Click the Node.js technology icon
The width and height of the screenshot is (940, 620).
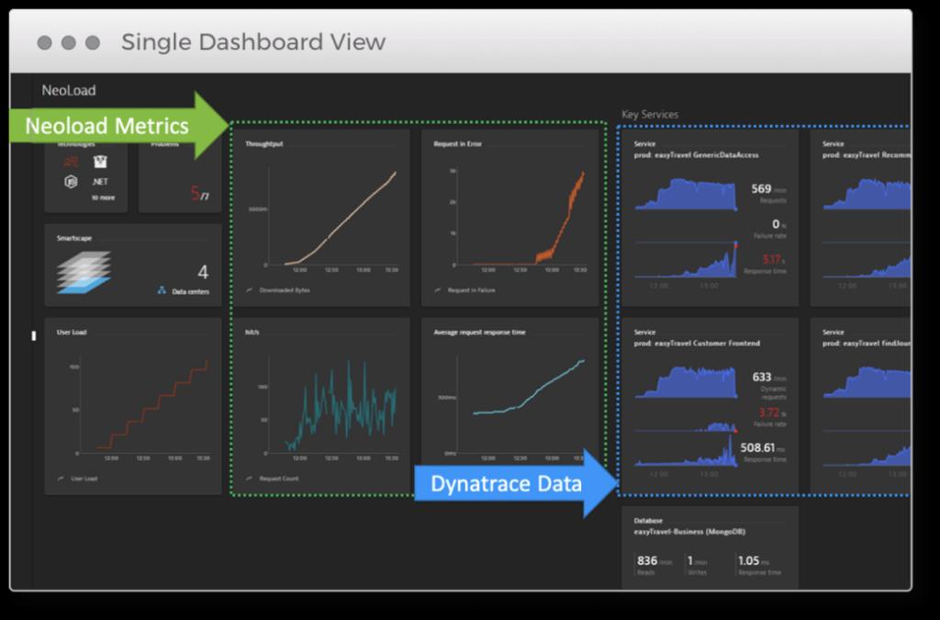coord(71,182)
